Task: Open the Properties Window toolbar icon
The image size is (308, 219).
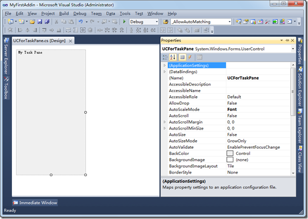Action: click(246, 22)
